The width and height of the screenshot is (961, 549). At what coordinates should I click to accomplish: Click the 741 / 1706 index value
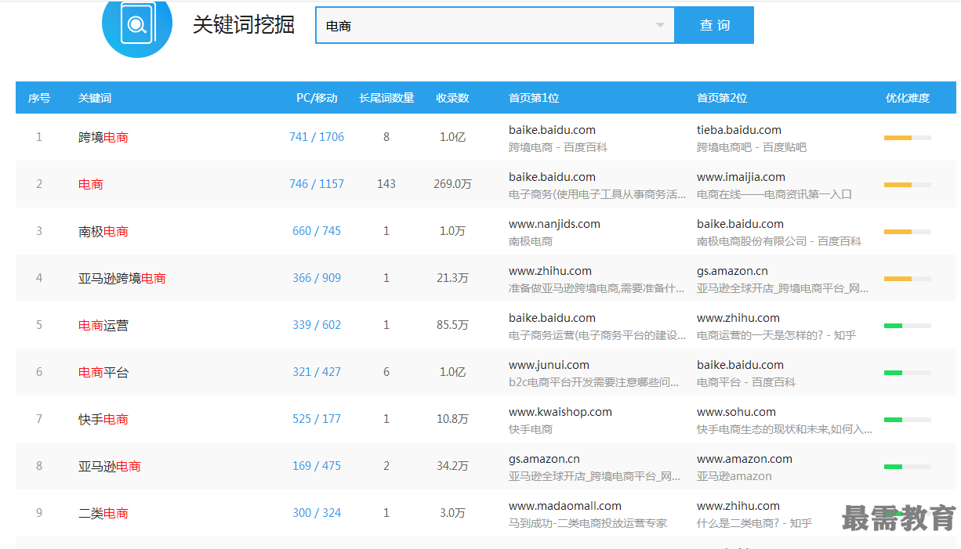tap(317, 137)
